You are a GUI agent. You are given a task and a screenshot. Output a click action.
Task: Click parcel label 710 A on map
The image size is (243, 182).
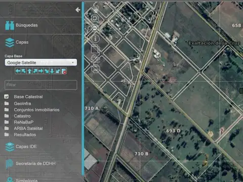tap(92, 108)
